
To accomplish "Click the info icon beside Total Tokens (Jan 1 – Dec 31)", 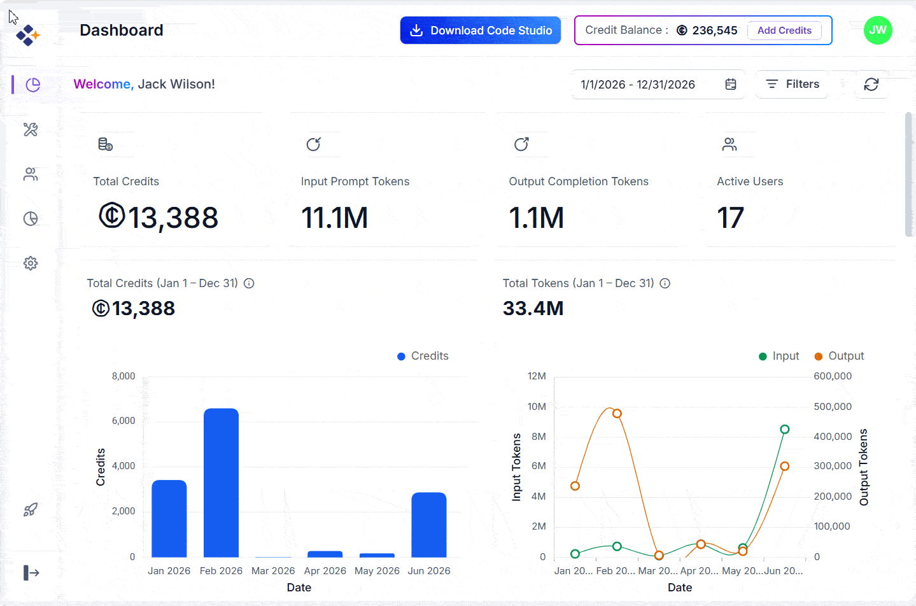I will pos(665,283).
